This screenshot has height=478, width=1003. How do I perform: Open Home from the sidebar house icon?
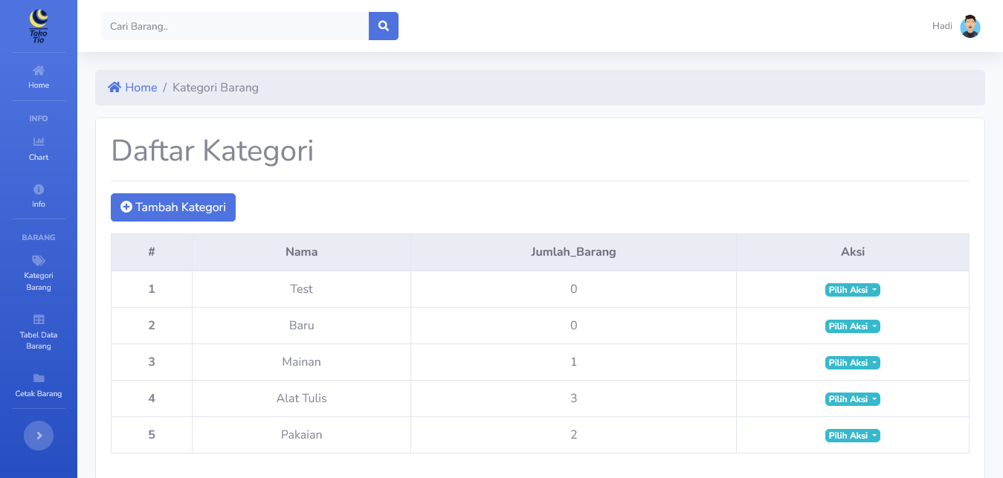pyautogui.click(x=39, y=71)
